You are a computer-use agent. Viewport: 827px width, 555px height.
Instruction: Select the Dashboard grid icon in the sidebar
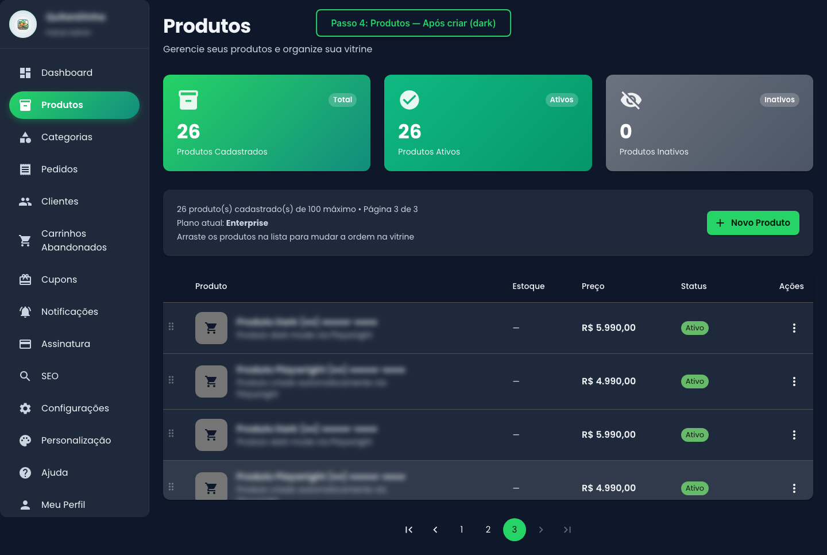(25, 72)
